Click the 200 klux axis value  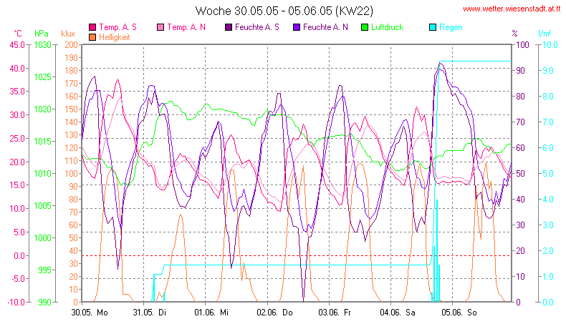point(71,45)
